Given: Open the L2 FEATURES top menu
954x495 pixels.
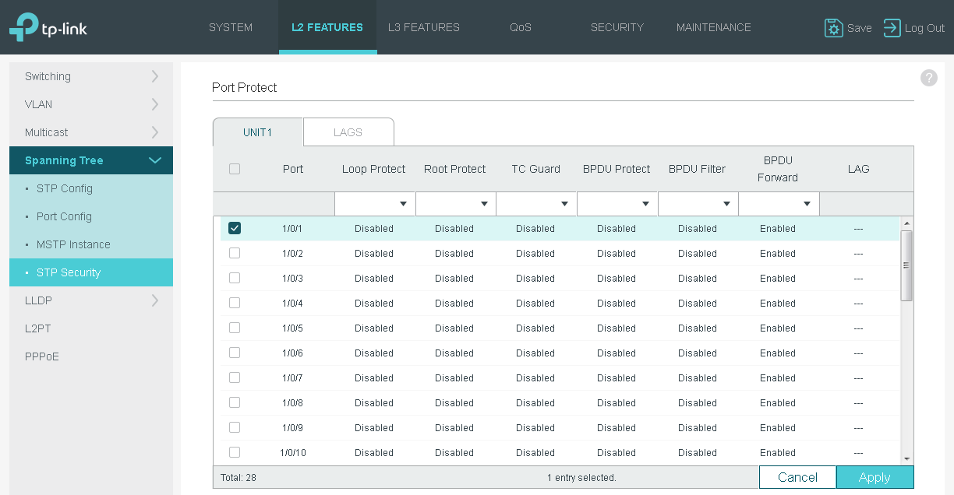Looking at the screenshot, I should tap(327, 27).
